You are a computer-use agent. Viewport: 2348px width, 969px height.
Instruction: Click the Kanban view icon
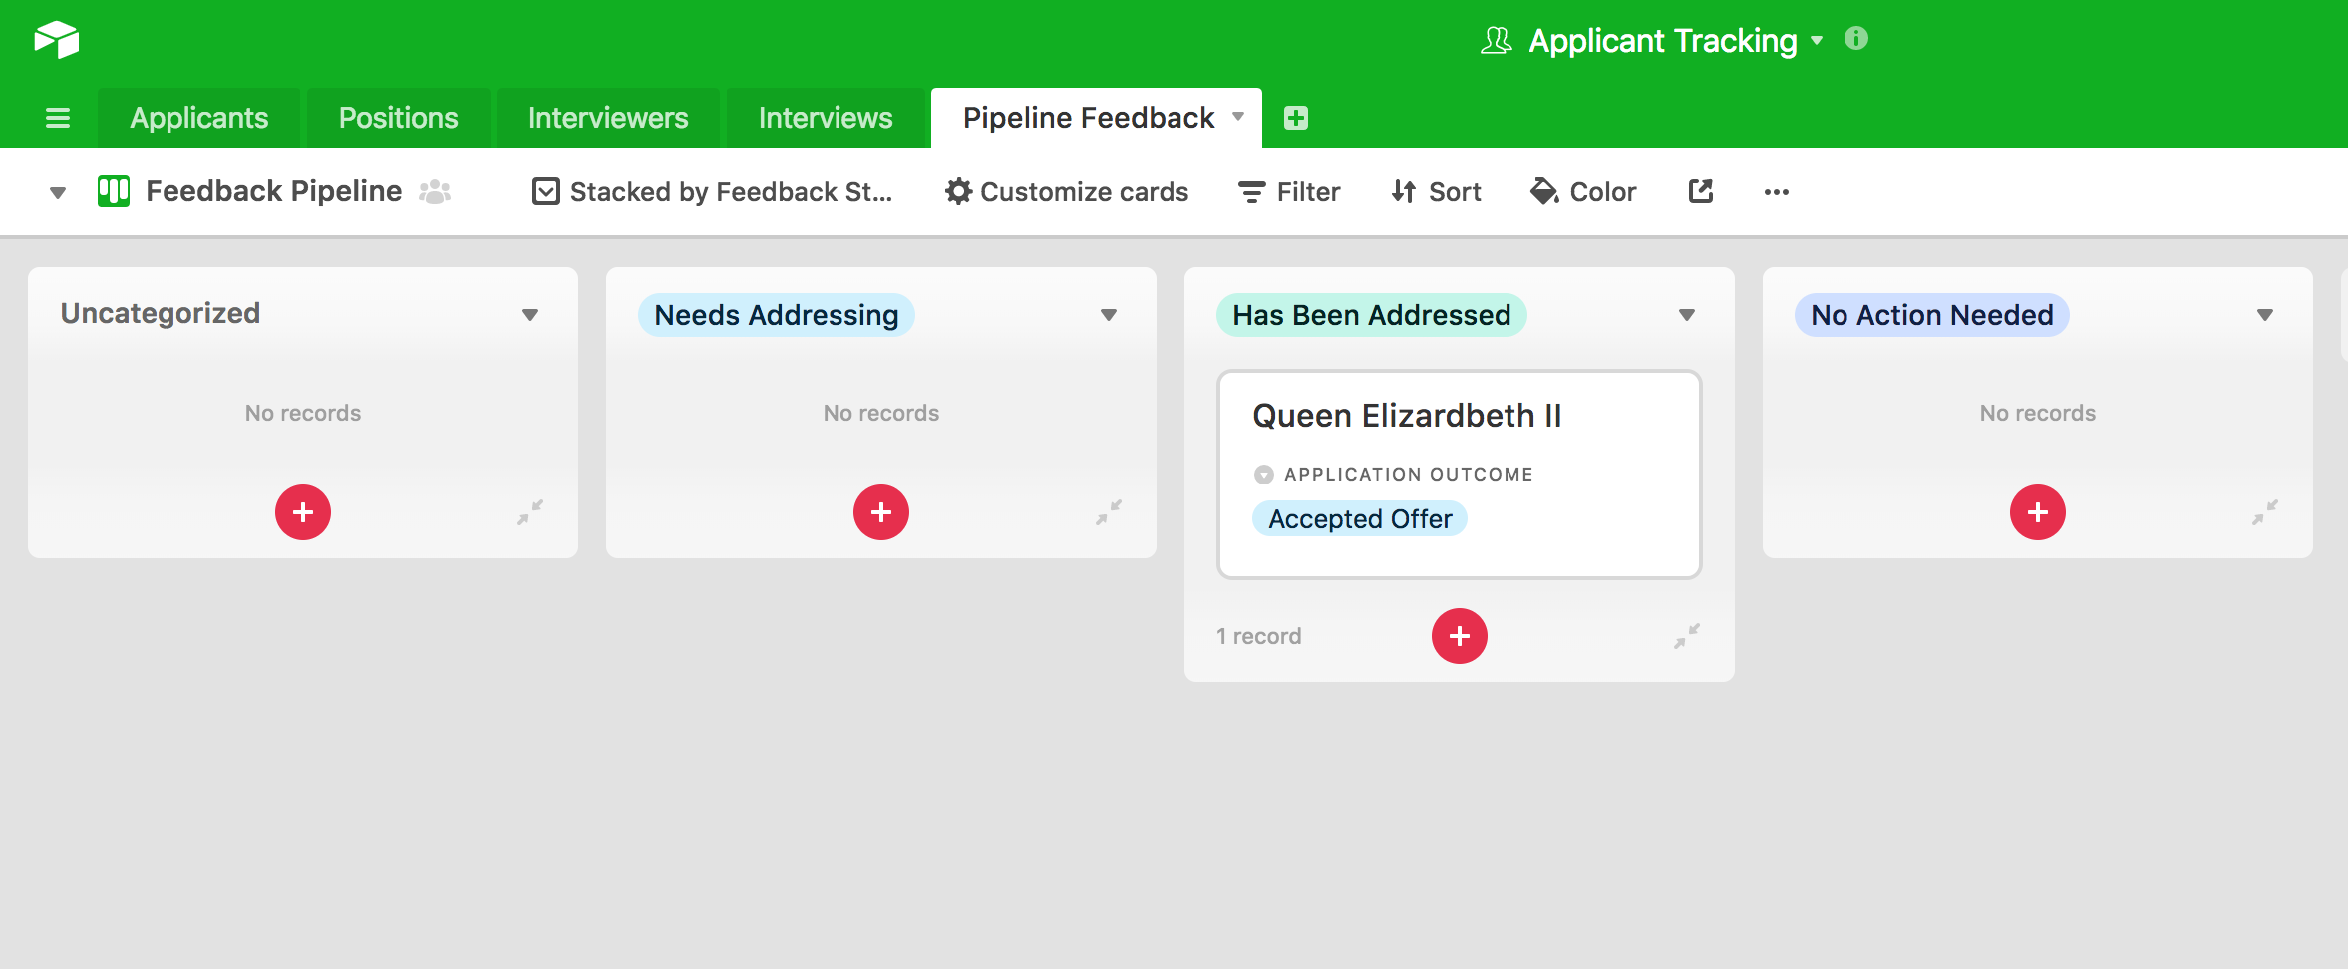[114, 191]
